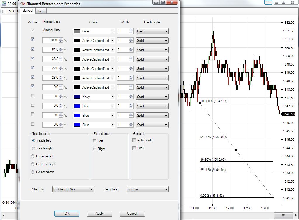Image resolution: width=299 pixels, height=220 pixels.
Task: Click the 38.2 percentage input field
Action: (x=51, y=59)
